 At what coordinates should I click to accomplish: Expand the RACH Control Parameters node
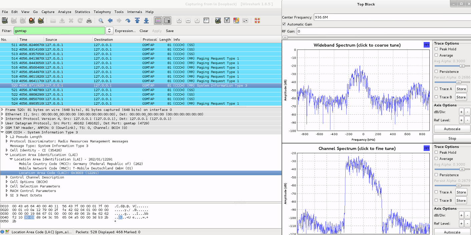[7, 191]
